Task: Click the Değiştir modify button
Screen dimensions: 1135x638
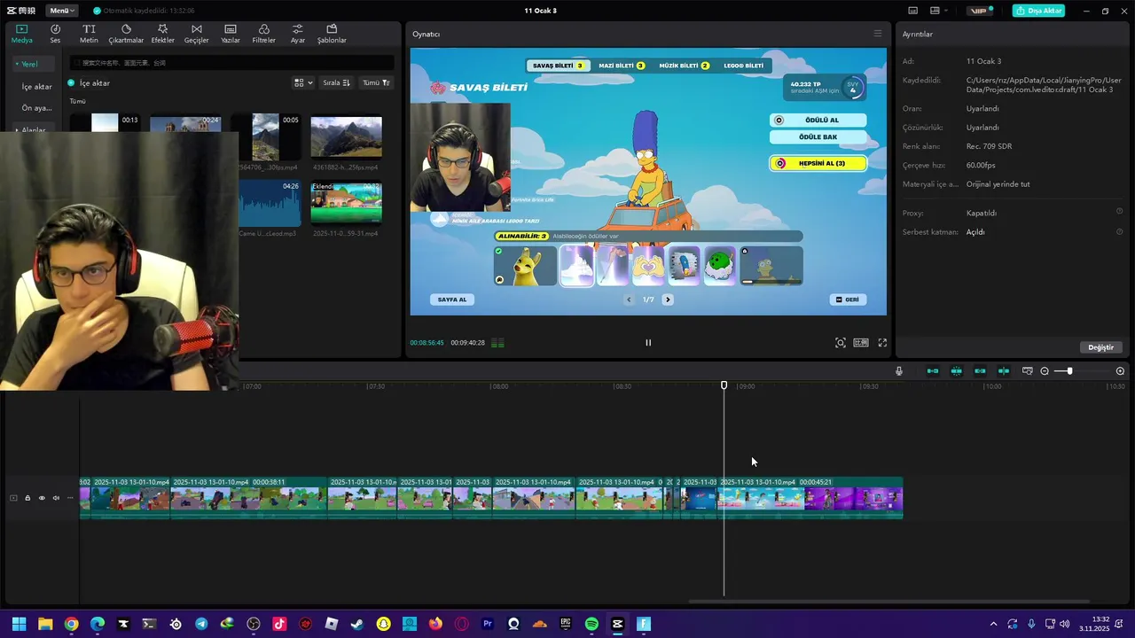Action: coord(1100,347)
